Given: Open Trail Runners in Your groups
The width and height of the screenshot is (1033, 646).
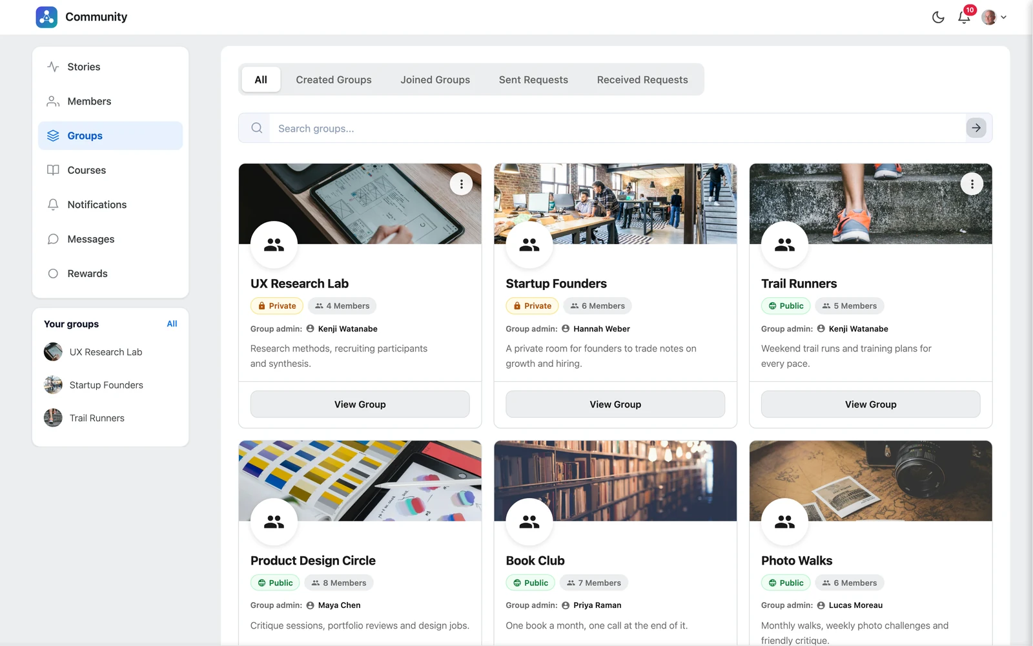Looking at the screenshot, I should [x=84, y=418].
